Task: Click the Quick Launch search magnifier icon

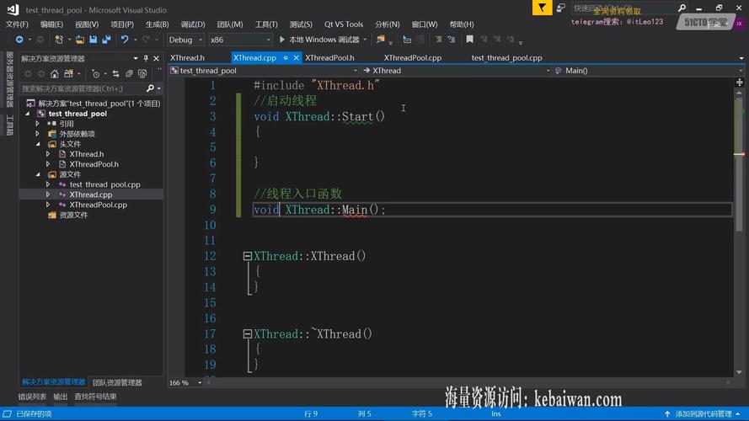Action: pyautogui.click(x=682, y=8)
